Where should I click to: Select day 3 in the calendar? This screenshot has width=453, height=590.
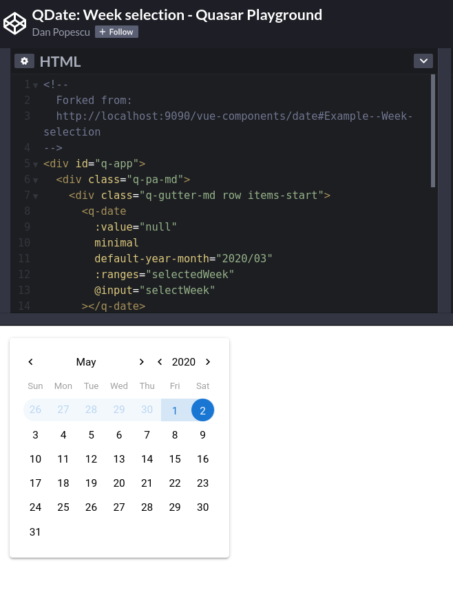pyautogui.click(x=35, y=435)
